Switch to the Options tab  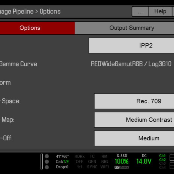(x=37, y=28)
